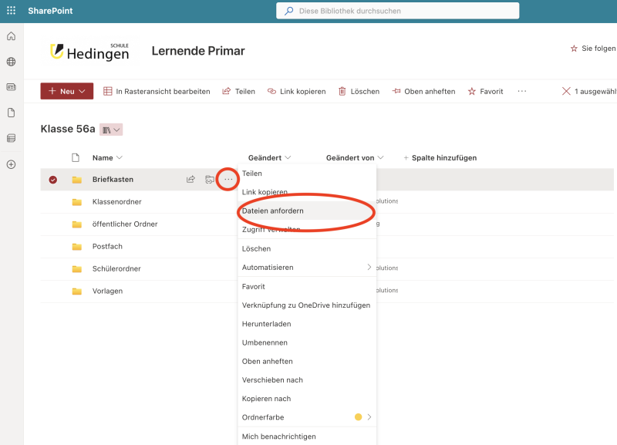The height and width of the screenshot is (445, 617).
Task: Choose Dateien anfordern from context menu
Action: (x=272, y=211)
